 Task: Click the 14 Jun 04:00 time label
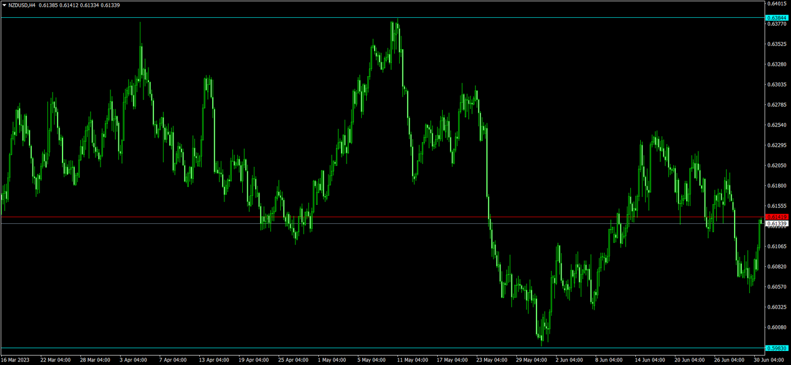[x=650, y=360]
